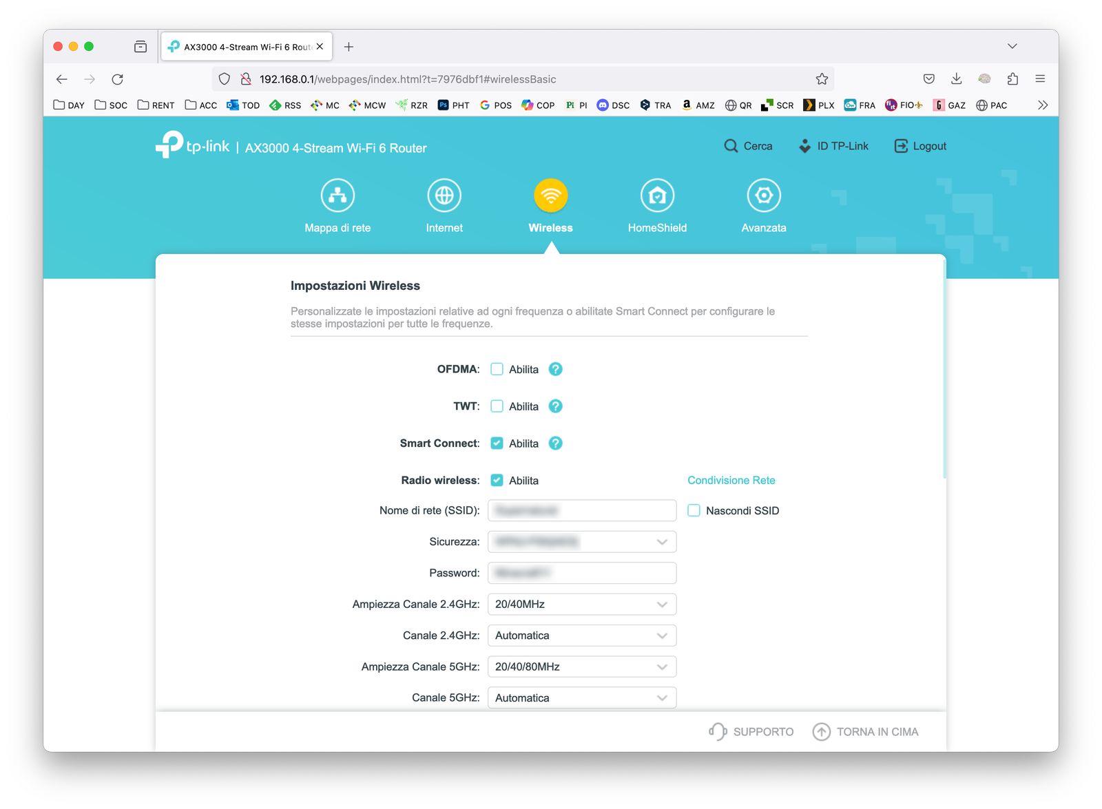This screenshot has width=1102, height=809.
Task: Click the Condivisione Rete link
Action: (x=731, y=481)
